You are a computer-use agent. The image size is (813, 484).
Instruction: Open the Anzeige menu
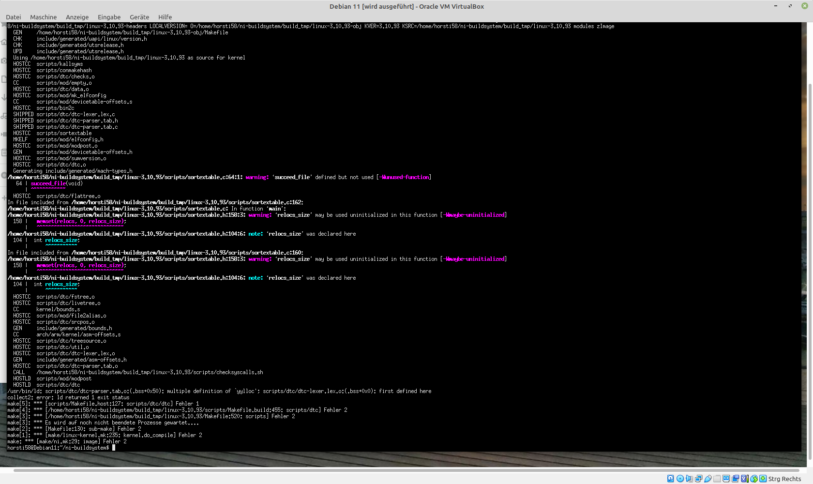77,17
